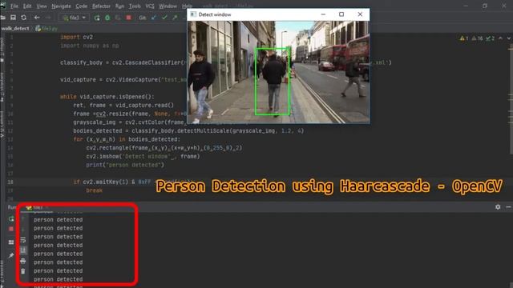
Task: Click the Save All toolbar icon
Action: (x=13, y=18)
